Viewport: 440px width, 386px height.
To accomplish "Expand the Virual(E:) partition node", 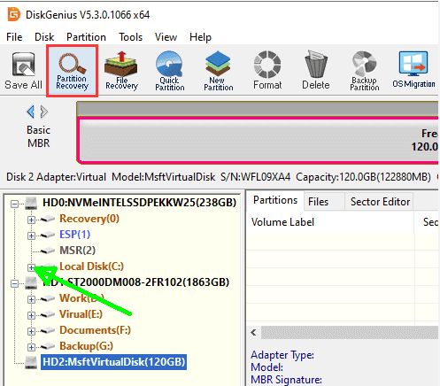I will [x=31, y=315].
